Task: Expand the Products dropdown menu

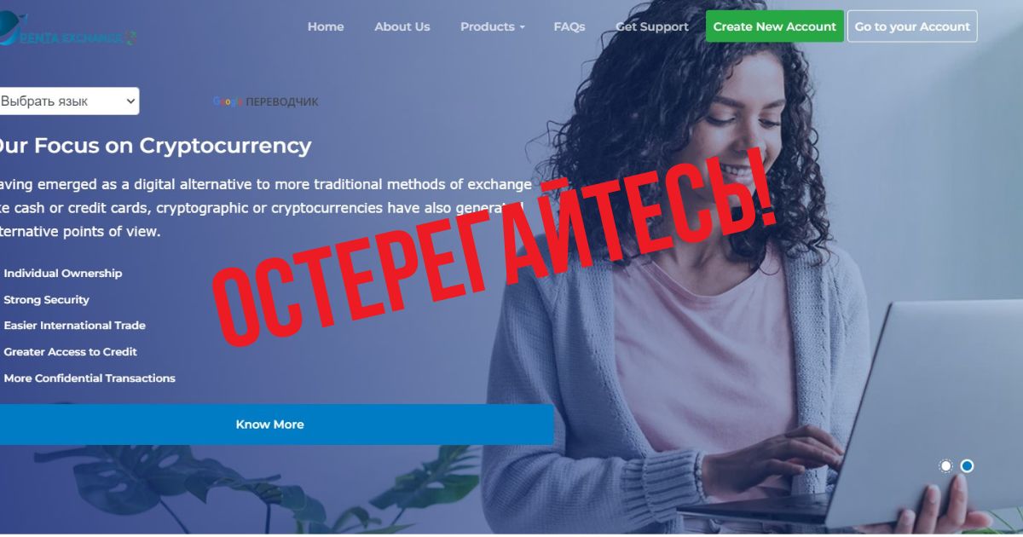Action: click(493, 26)
